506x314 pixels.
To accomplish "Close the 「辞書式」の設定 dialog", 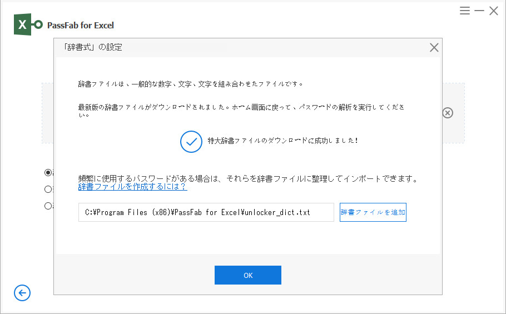I will pyautogui.click(x=434, y=48).
